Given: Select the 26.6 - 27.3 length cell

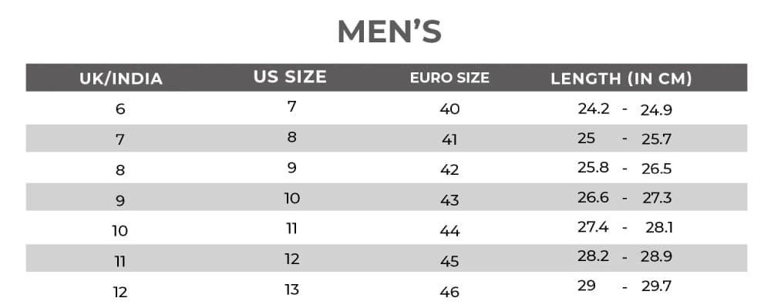Looking at the screenshot, I should [625, 198].
